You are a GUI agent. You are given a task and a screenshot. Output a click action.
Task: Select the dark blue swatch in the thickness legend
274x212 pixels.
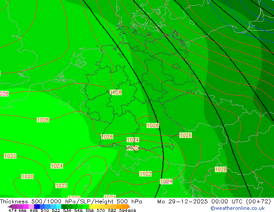click(x=37, y=206)
